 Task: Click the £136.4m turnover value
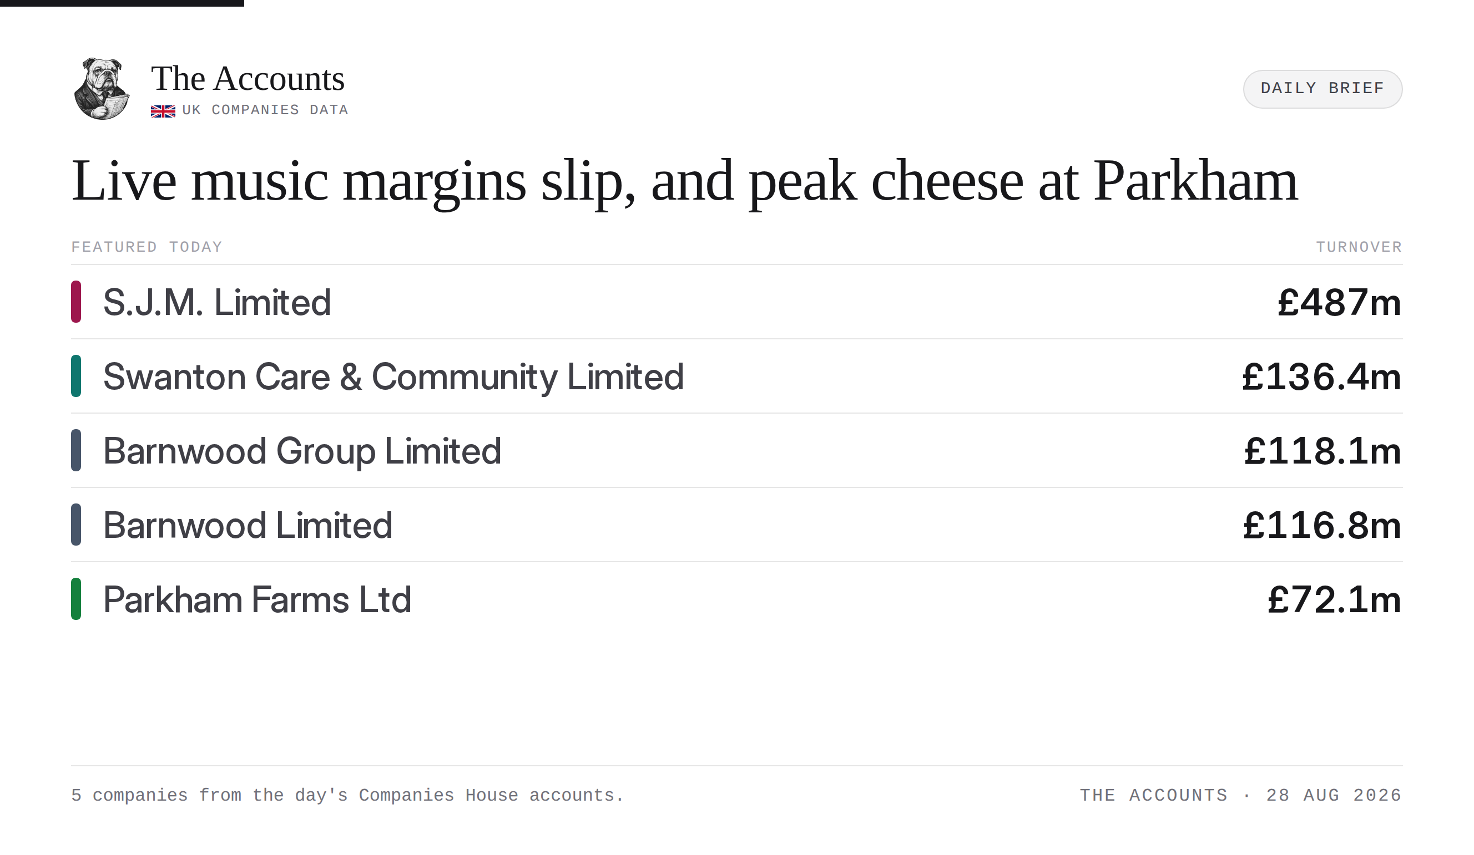[1322, 377]
